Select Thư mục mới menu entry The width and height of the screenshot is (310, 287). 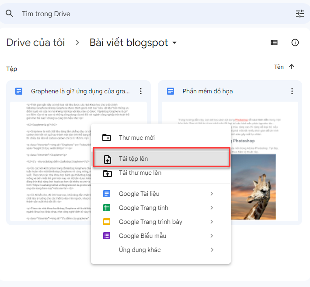coord(136,138)
